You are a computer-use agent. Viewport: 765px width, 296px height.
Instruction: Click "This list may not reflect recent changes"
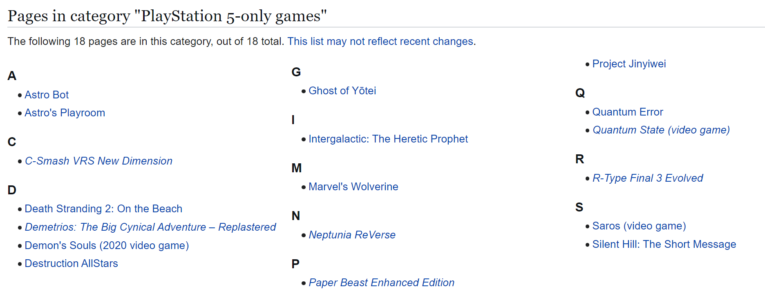pos(380,41)
